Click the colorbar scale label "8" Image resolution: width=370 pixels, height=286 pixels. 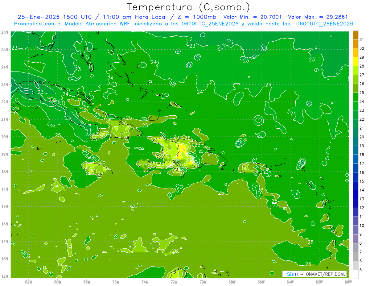(361, 243)
